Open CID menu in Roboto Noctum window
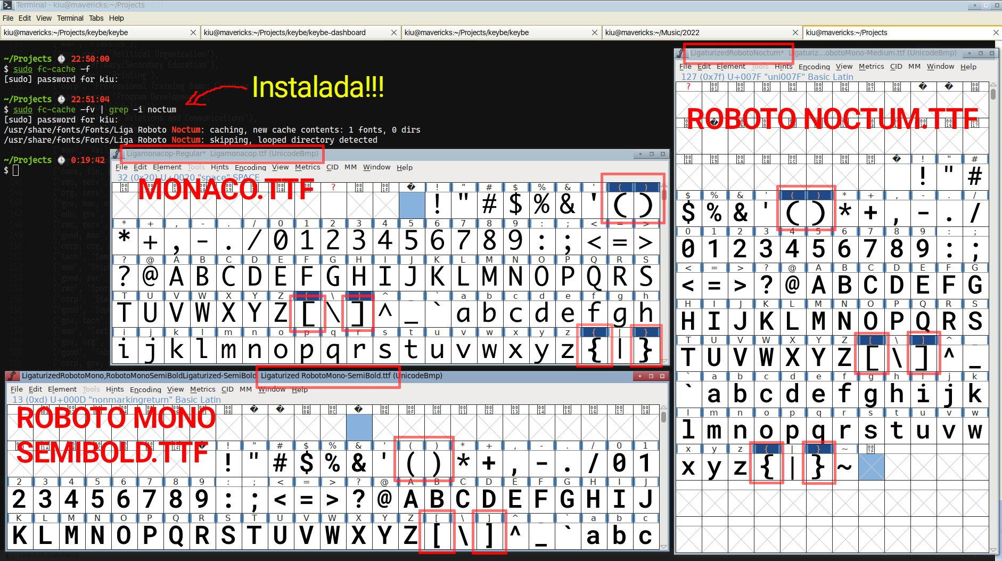This screenshot has height=561, width=1002. [x=896, y=67]
